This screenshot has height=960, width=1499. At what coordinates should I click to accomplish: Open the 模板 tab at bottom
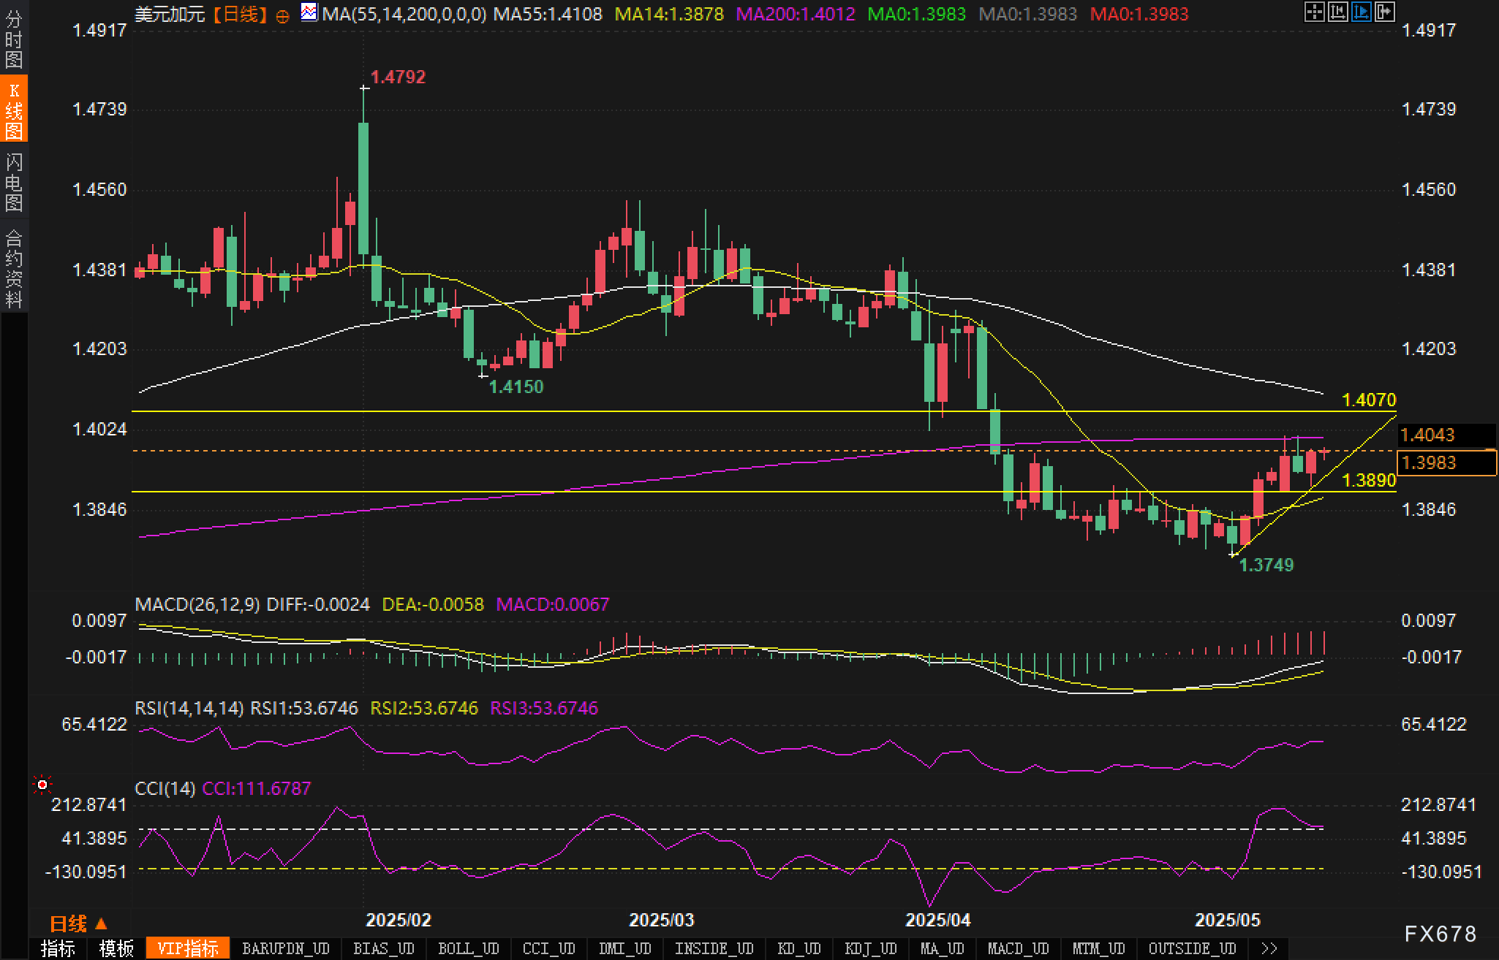[x=116, y=948]
